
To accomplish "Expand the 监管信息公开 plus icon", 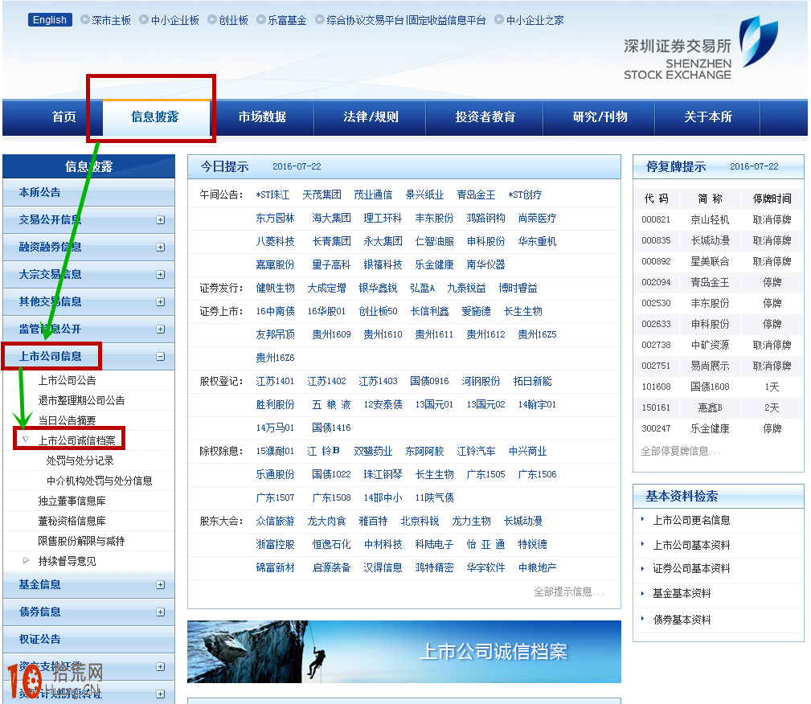I will pos(161,329).
